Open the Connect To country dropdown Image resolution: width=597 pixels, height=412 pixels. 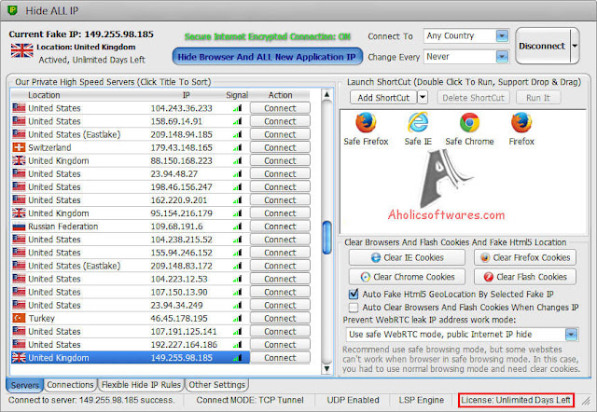502,36
